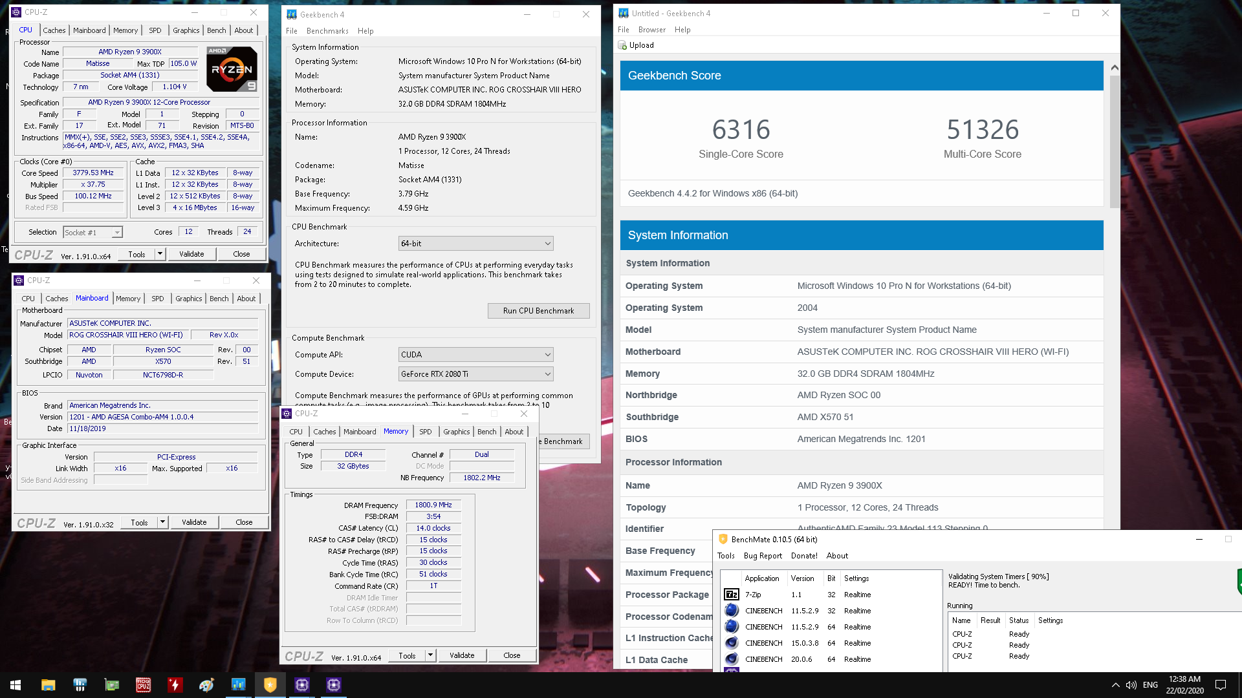The width and height of the screenshot is (1242, 698).
Task: Open the Geekbench taskbar icon
Action: [x=238, y=685]
